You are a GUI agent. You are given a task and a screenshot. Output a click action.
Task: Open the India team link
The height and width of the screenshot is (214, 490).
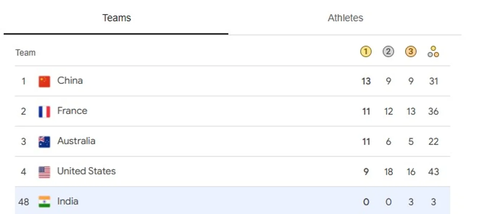pyautogui.click(x=68, y=201)
